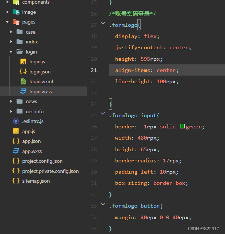Click the project.private.config.json braces icon
Screen dimensions: 225x234
point(16,171)
